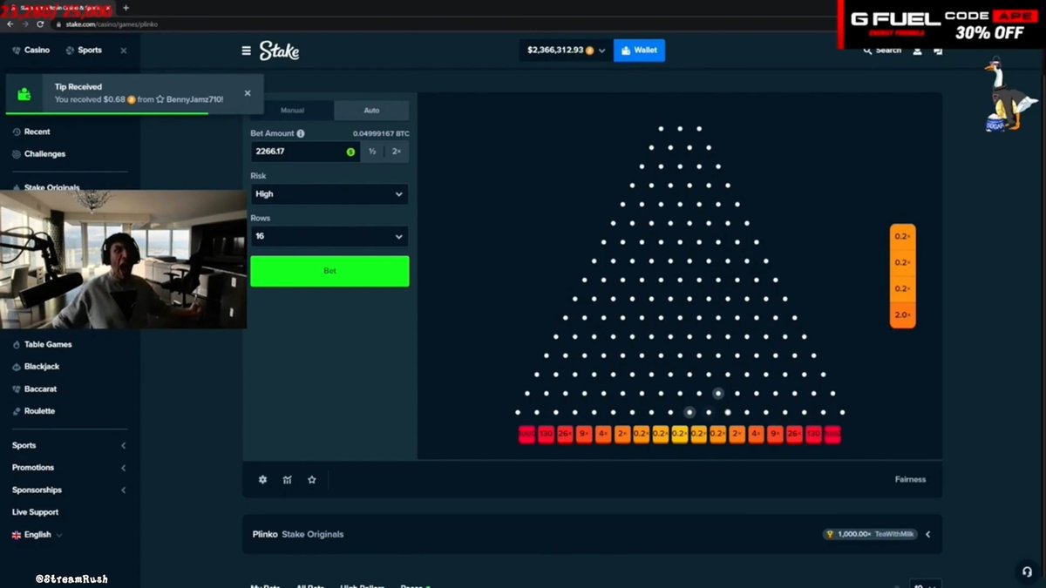The width and height of the screenshot is (1046, 588).
Task: Favorite the Plinko game with star icon
Action: click(311, 480)
